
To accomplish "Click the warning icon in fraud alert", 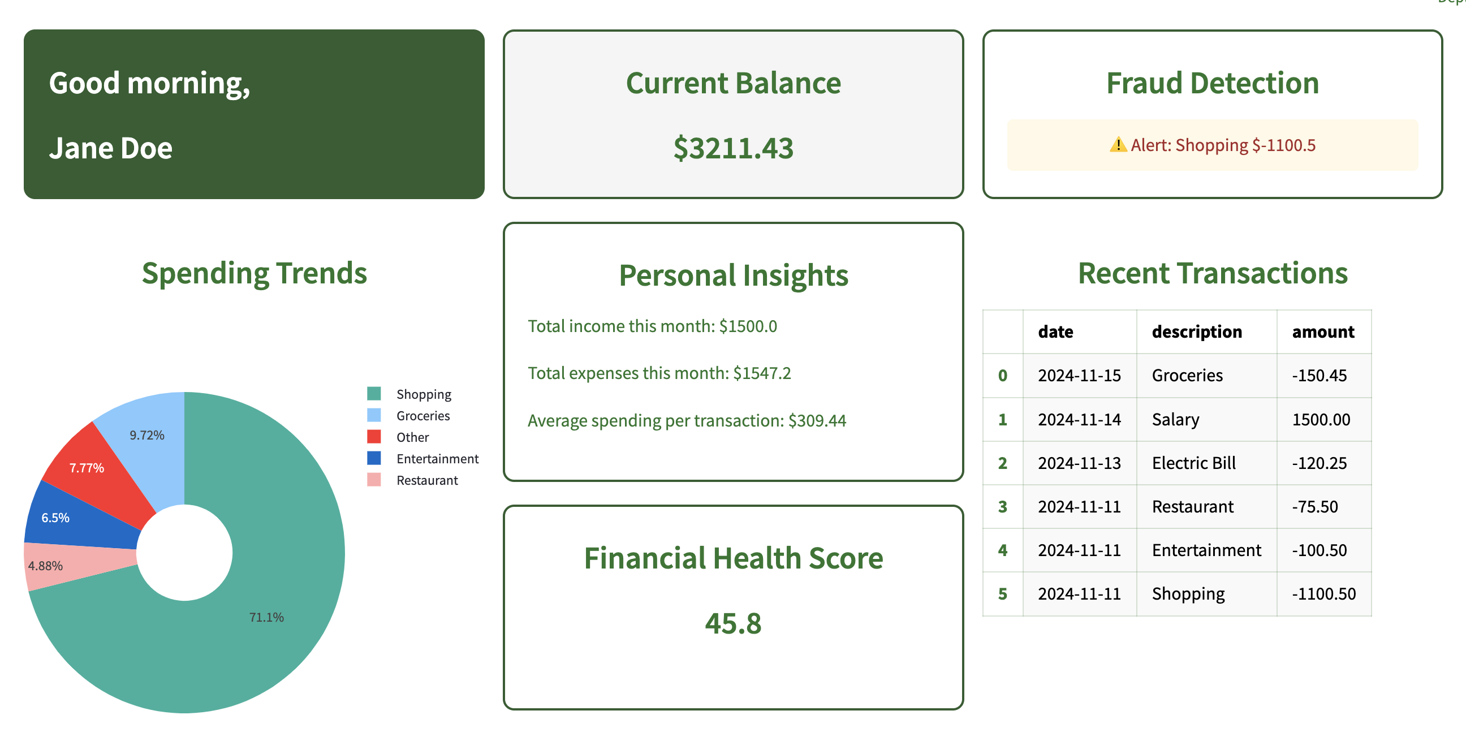I will (1118, 145).
